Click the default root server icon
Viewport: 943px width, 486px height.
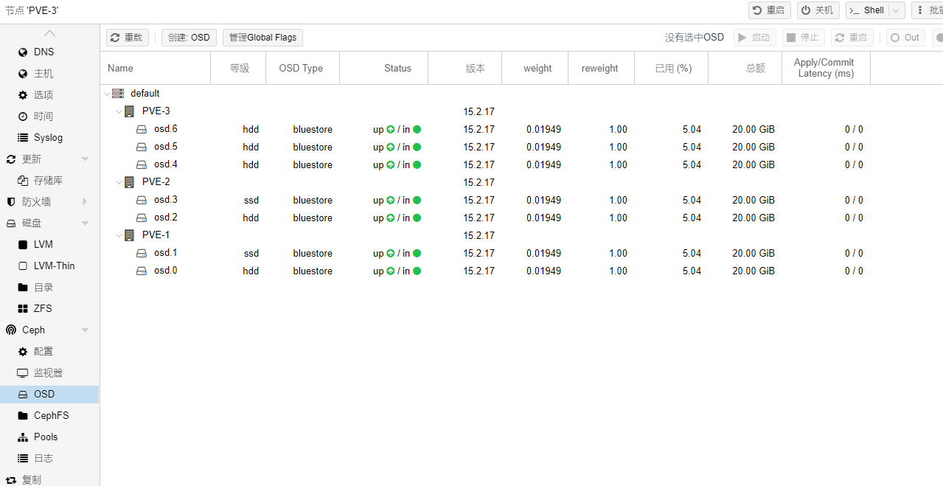(x=118, y=94)
